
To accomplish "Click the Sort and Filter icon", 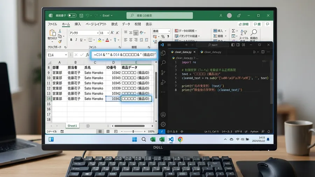I will [x=244, y=33].
